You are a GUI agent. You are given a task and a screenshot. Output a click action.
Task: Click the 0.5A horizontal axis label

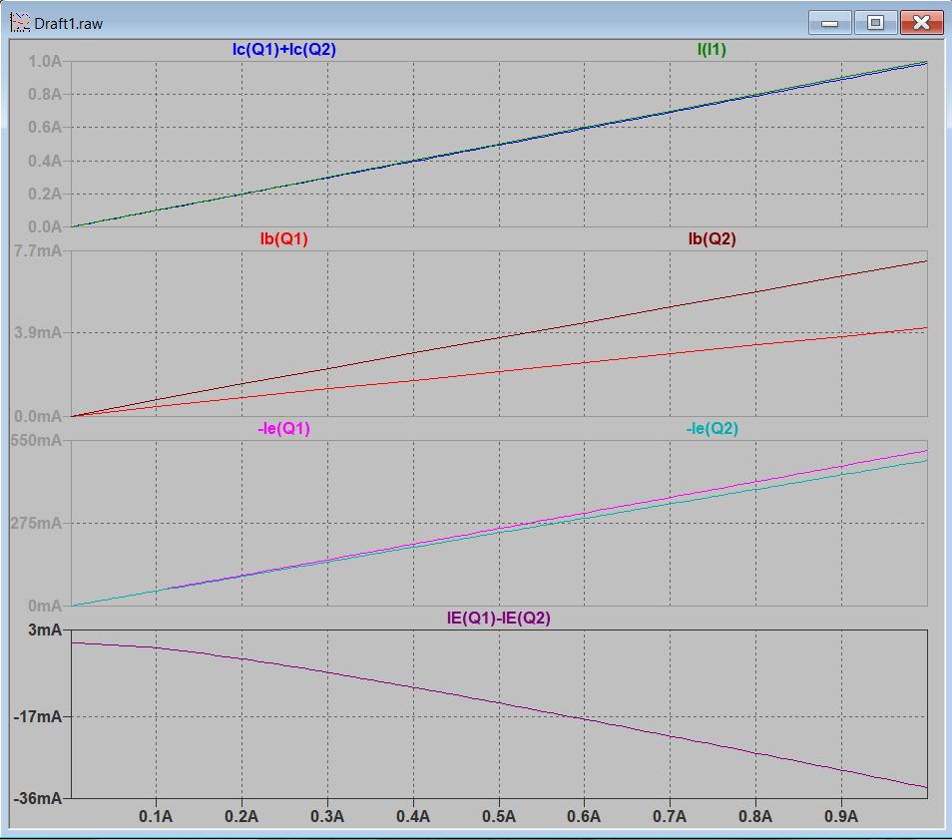(x=499, y=816)
